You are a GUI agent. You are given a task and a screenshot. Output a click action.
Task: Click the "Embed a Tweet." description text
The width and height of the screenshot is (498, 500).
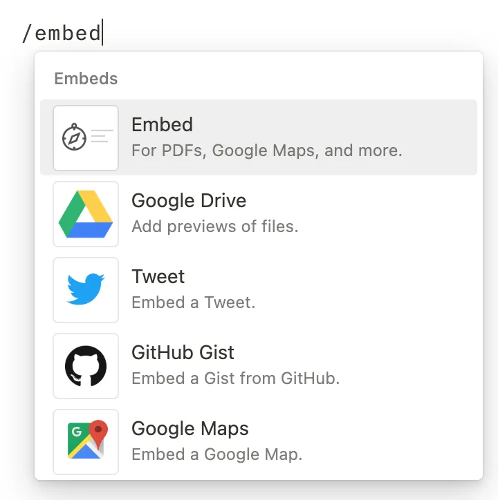194,302
